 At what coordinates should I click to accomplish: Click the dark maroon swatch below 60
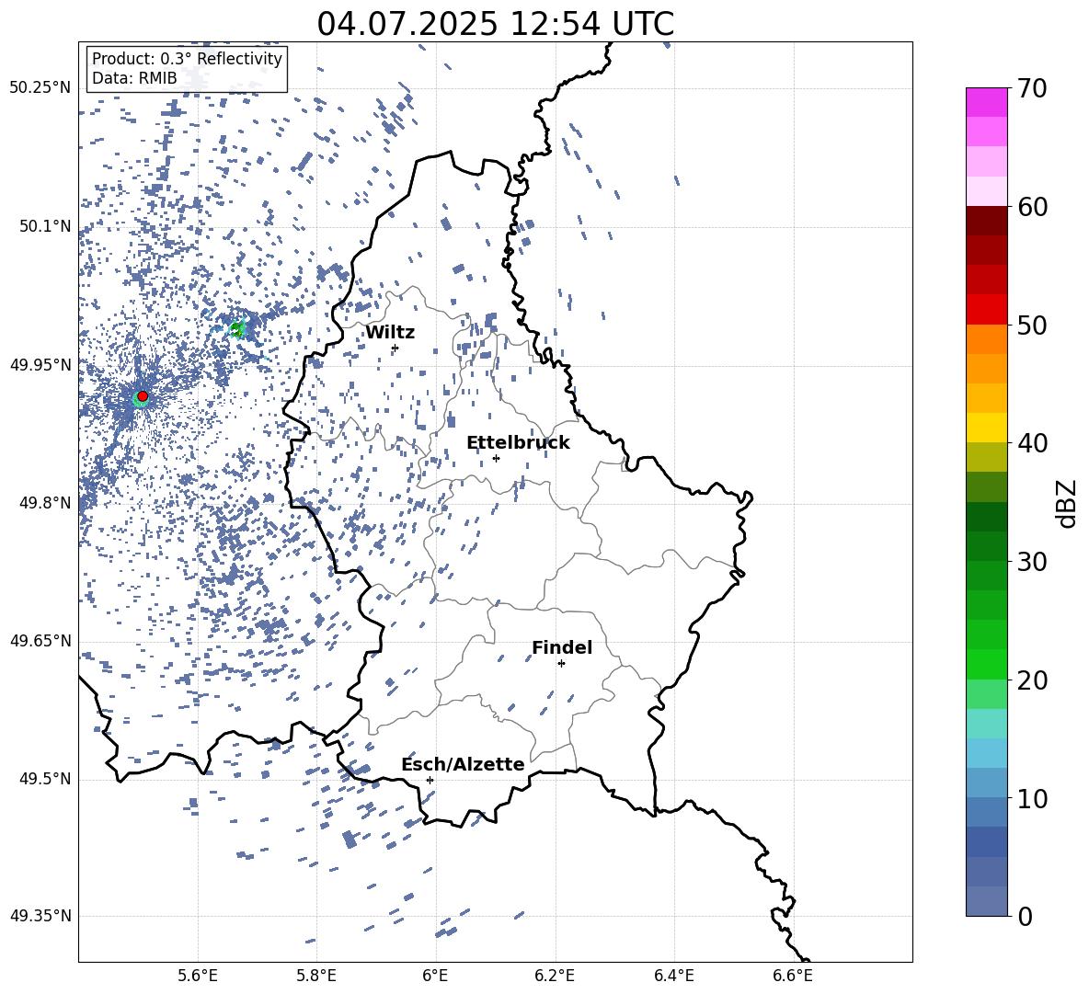tap(987, 221)
